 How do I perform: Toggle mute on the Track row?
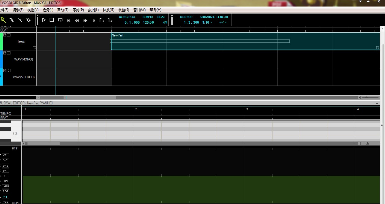point(5,35)
